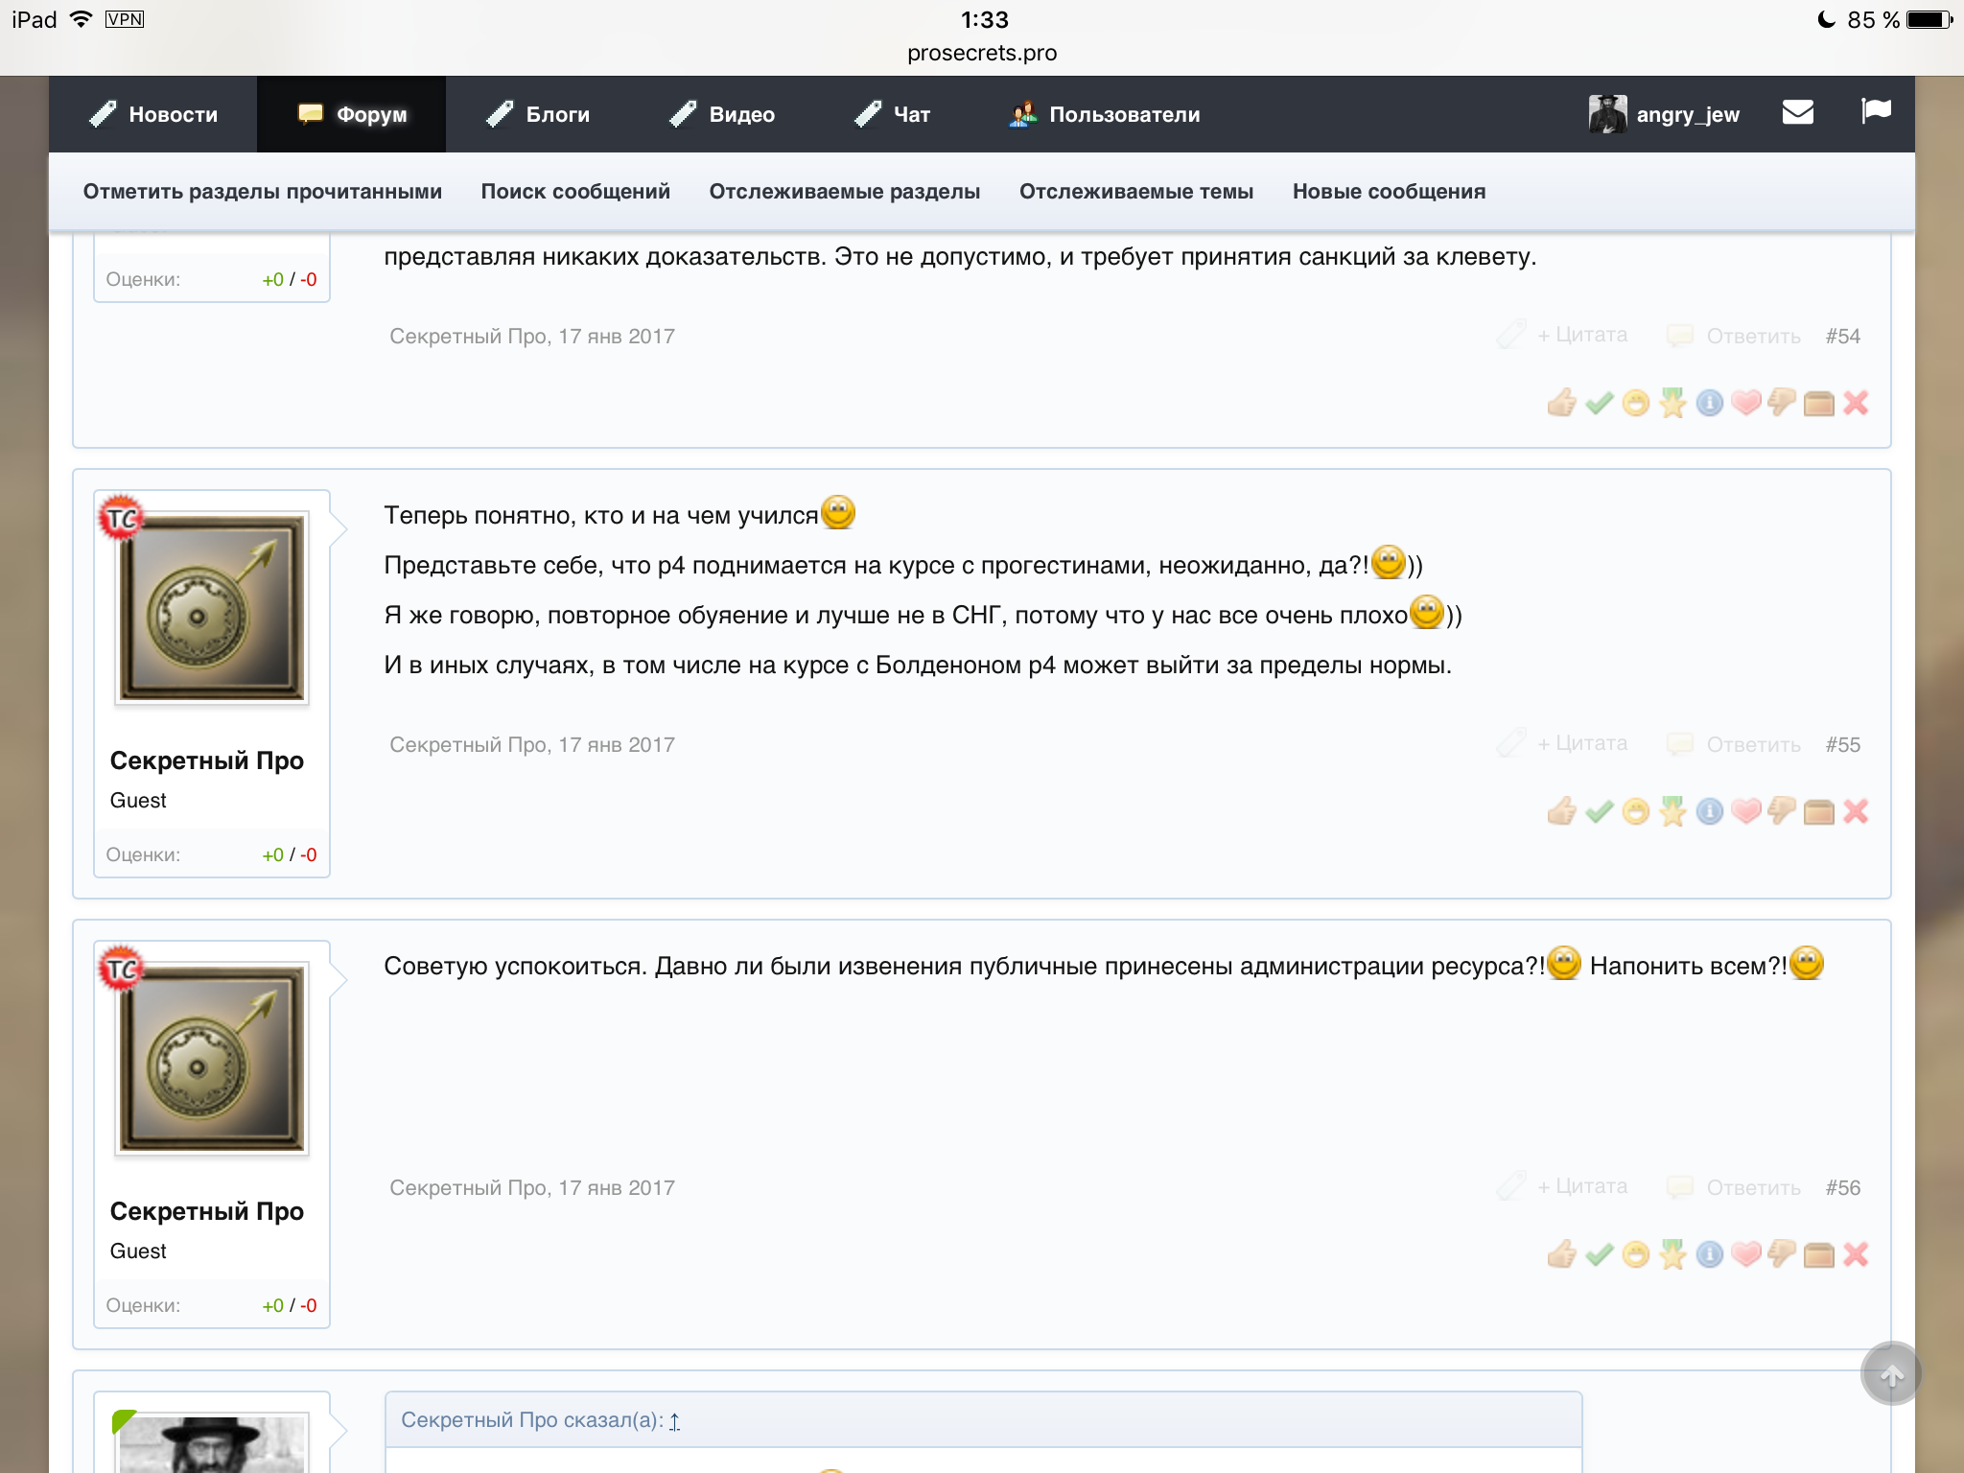Viewport: 1964px width, 1473px height.
Task: Award the star medal rating to post #54
Action: click(1672, 406)
